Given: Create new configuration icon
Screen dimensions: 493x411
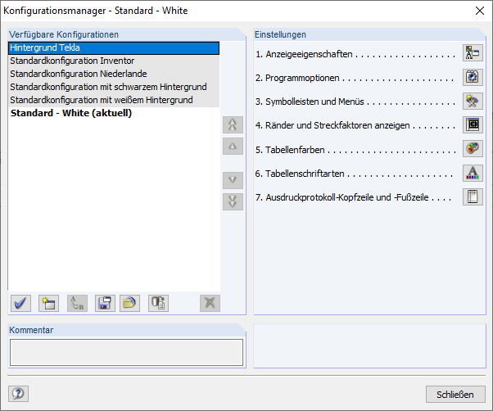Looking at the screenshot, I should 49,303.
